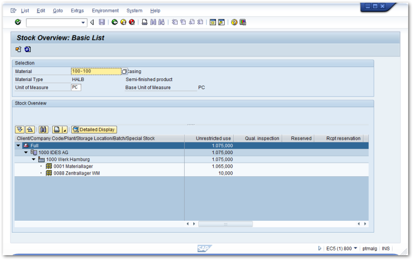413x260 pixels.
Task: Expand status bar triangle icon
Action: (x=319, y=248)
